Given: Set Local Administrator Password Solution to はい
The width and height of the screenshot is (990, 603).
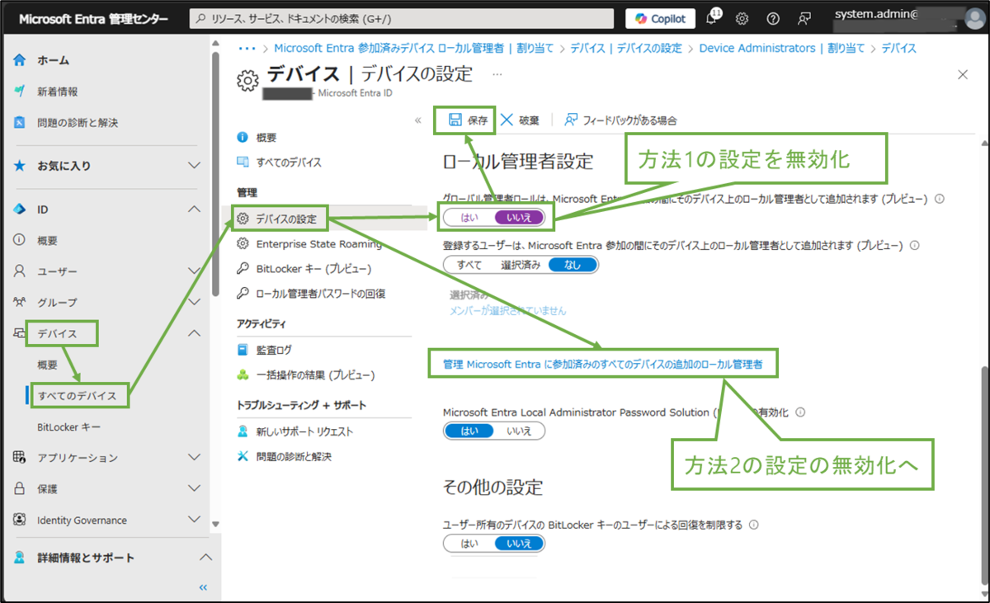Looking at the screenshot, I should pos(469,431).
